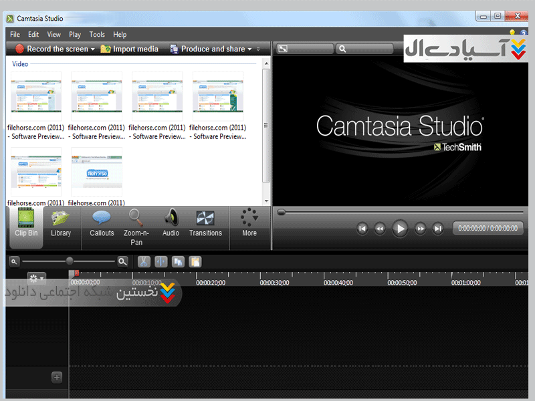
Task: Expand the Produce and share dropdown arrow
Action: point(249,49)
